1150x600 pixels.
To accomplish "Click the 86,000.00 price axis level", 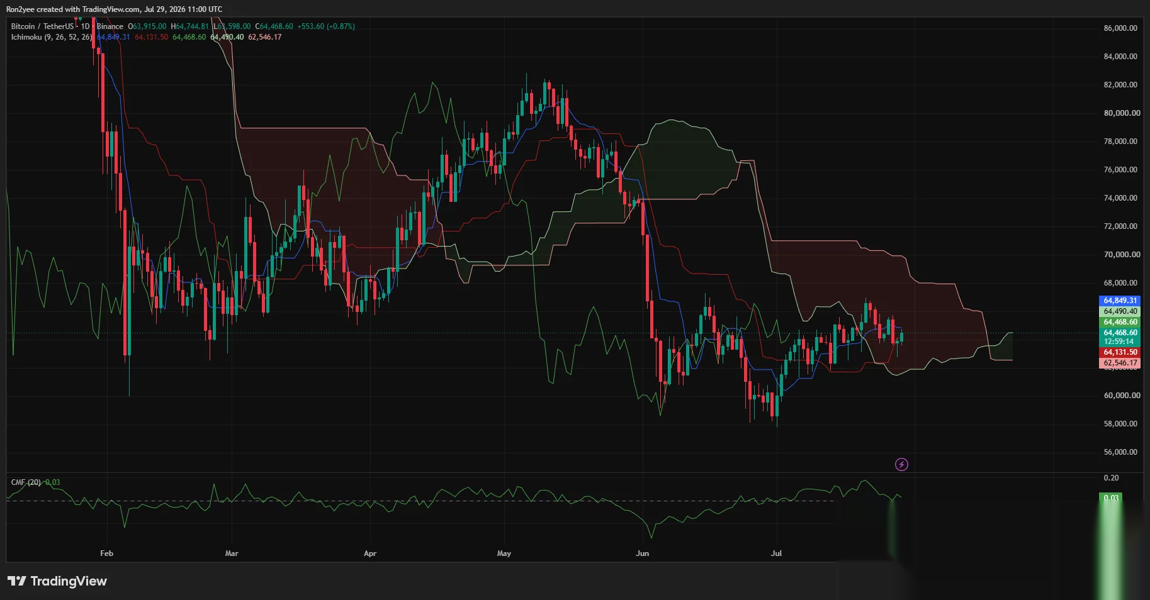I will 1120,28.
